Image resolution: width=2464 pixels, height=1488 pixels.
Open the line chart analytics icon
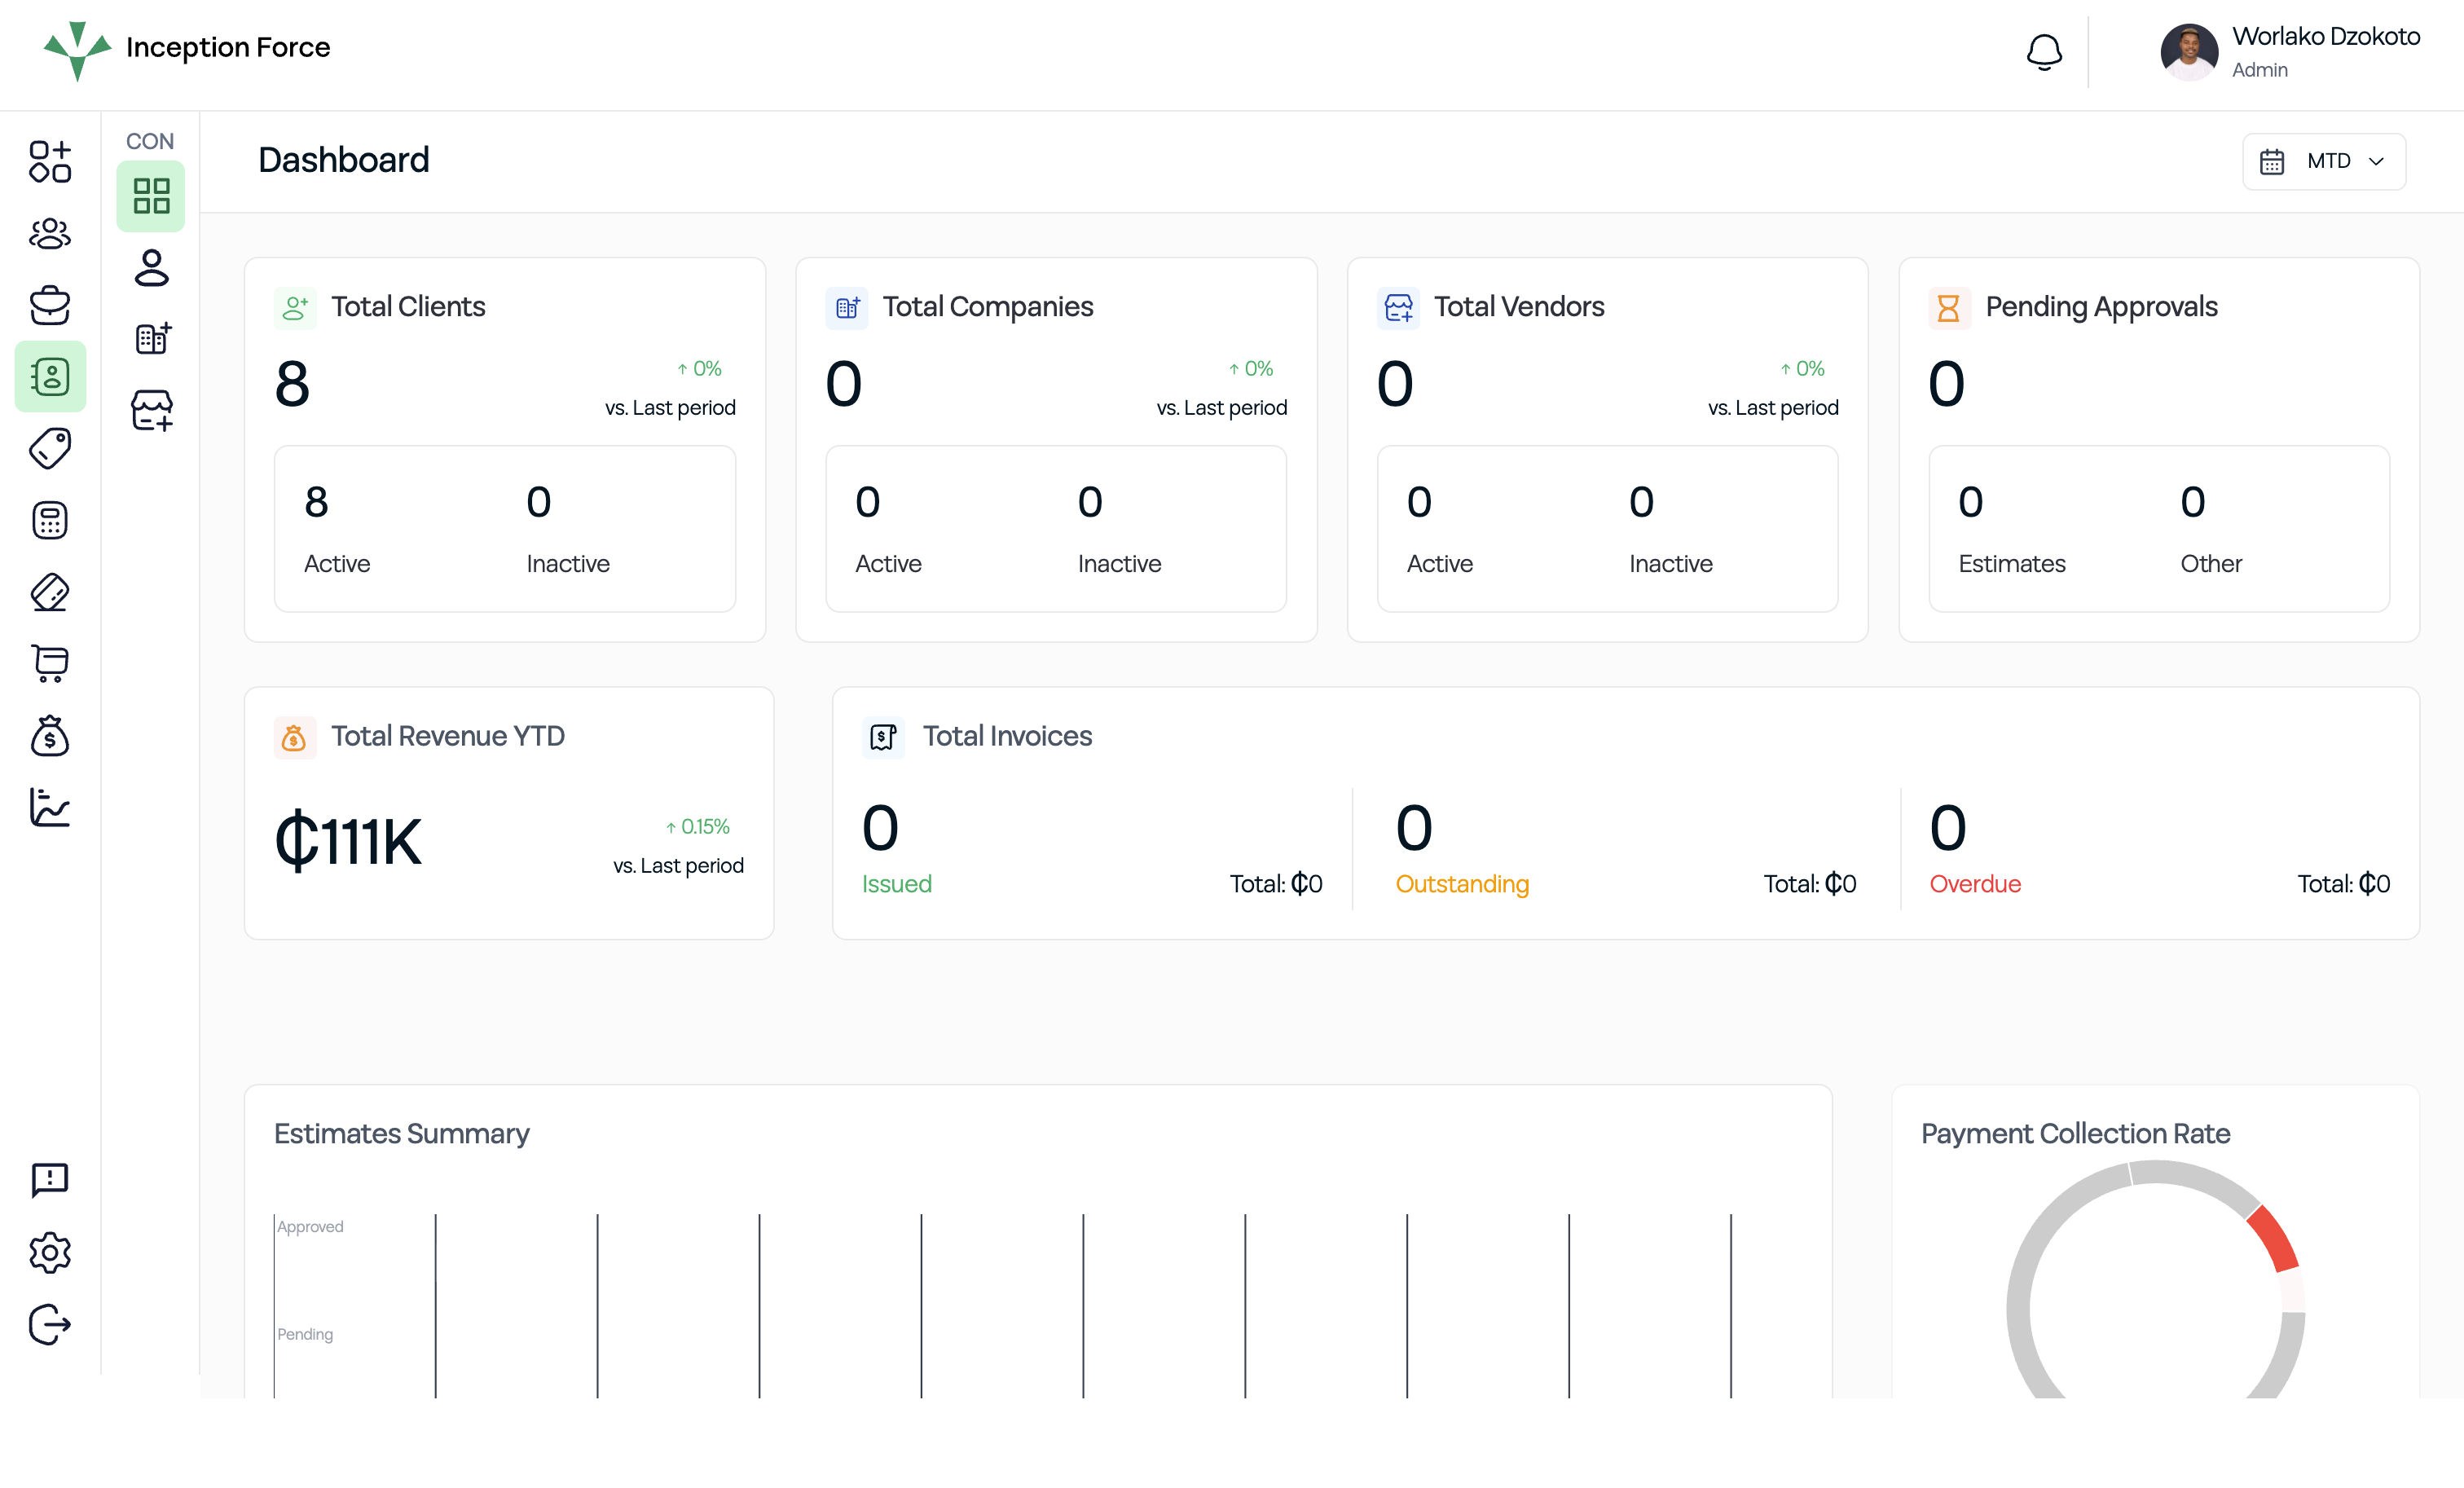[50, 808]
